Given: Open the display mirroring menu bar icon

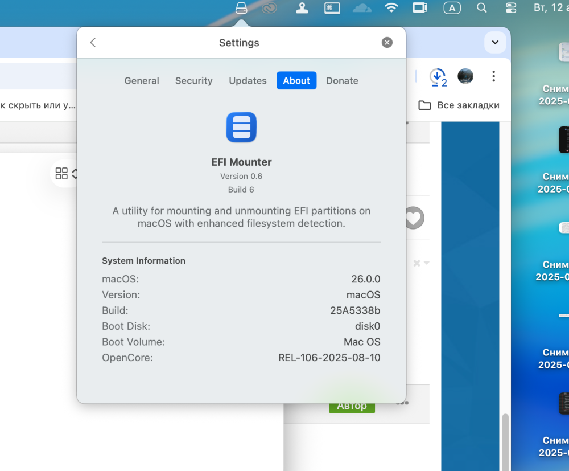Looking at the screenshot, I should pos(420,7).
